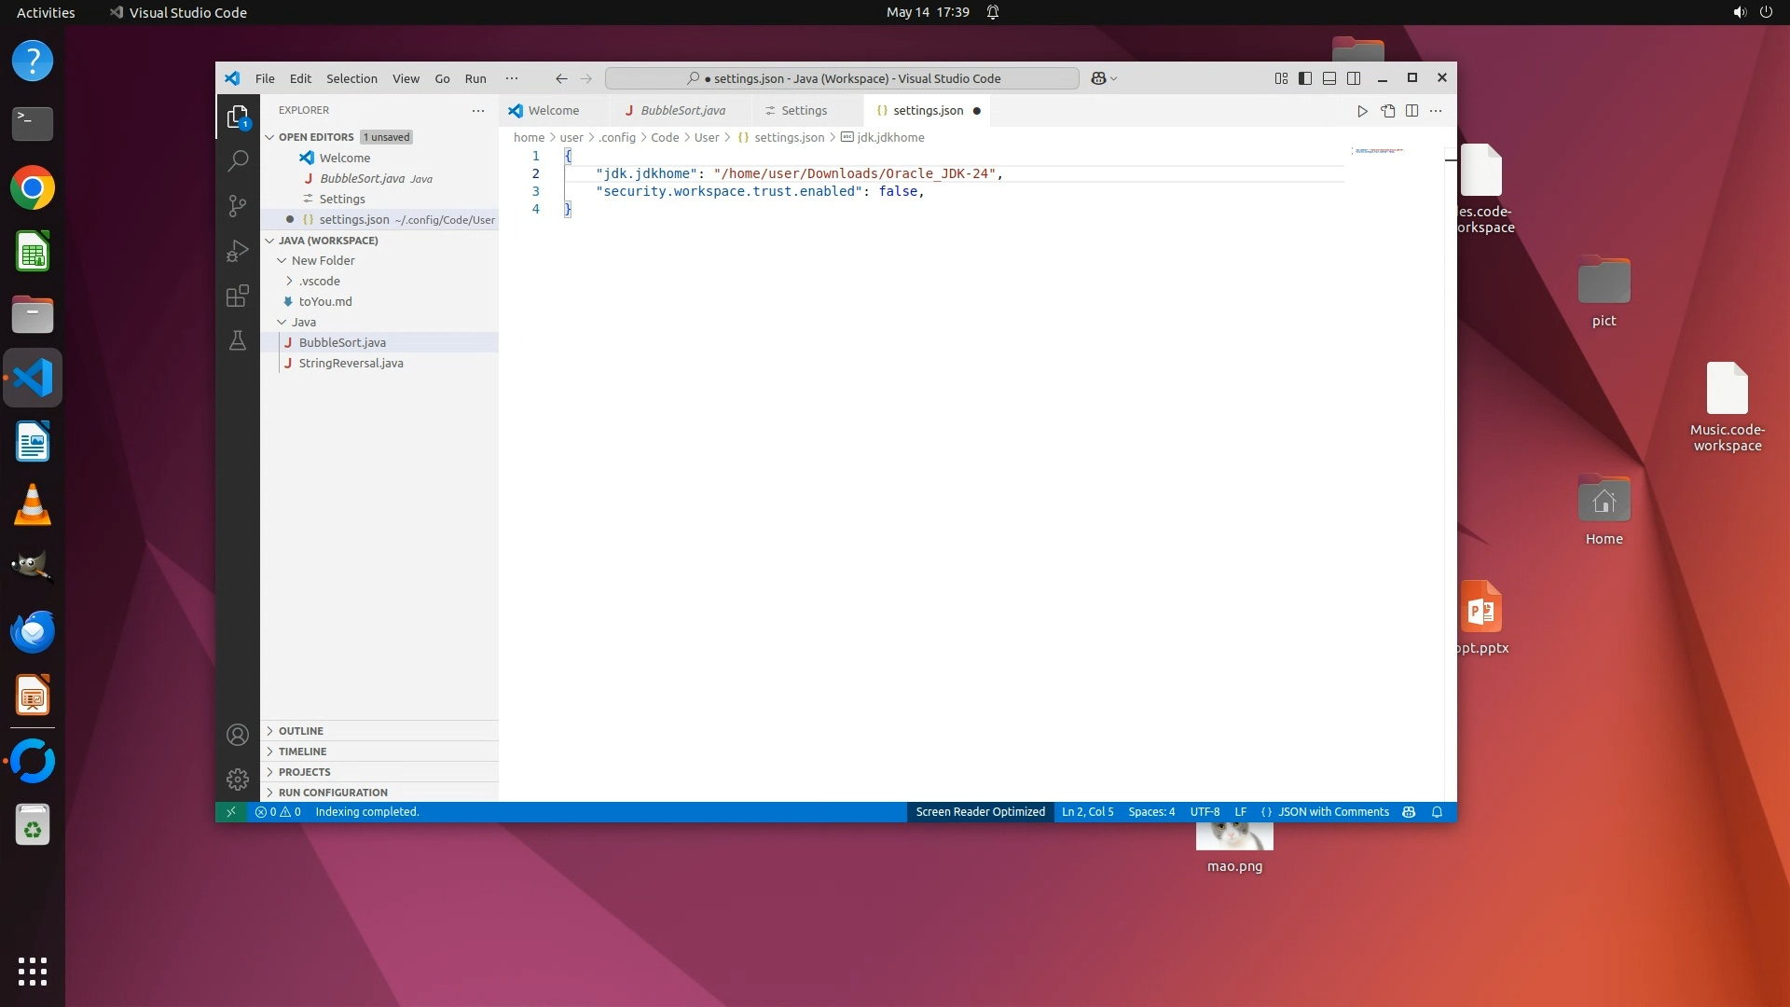Screen dimensions: 1790x1007
Task: Open the Search view in activity bar
Action: click(238, 160)
